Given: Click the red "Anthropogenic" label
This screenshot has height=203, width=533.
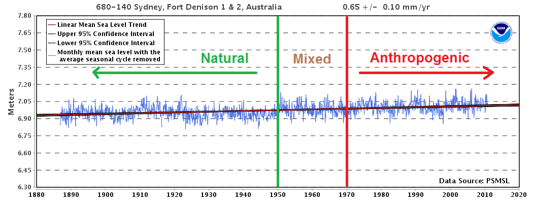Looking at the screenshot, I should (x=419, y=58).
